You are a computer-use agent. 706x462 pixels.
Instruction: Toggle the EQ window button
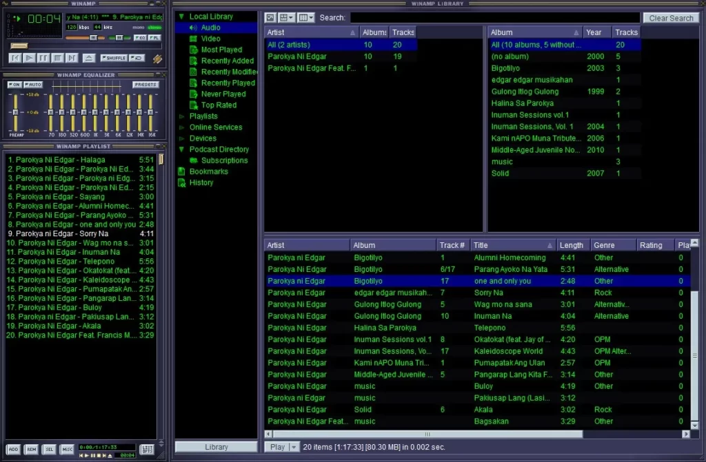pyautogui.click(x=140, y=38)
